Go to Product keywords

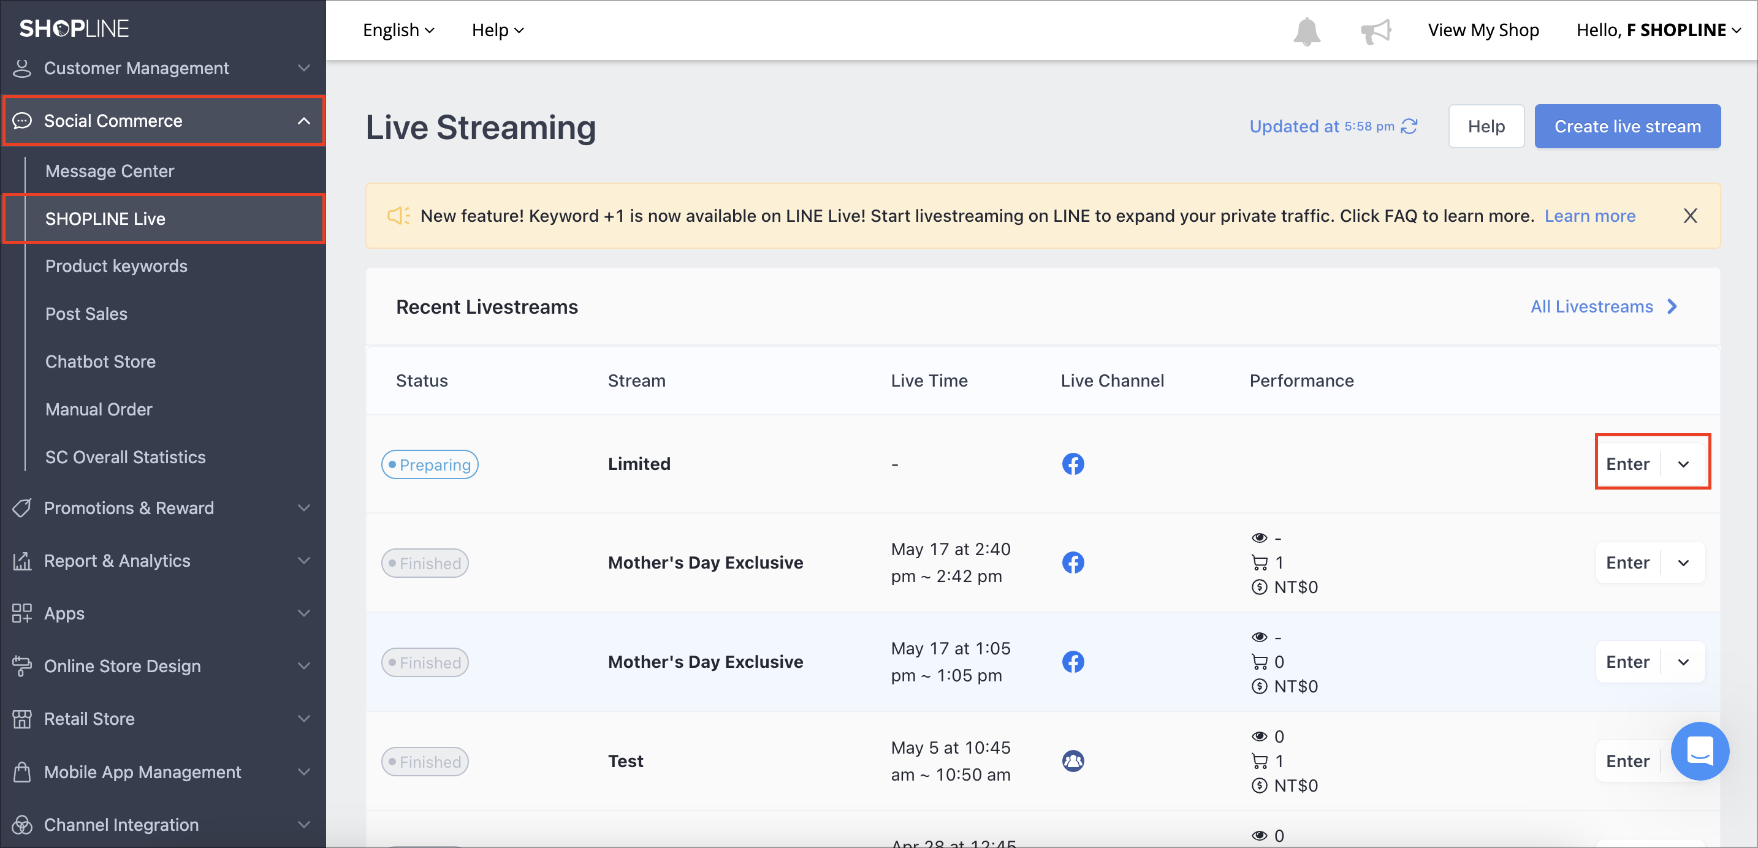pos(116,266)
